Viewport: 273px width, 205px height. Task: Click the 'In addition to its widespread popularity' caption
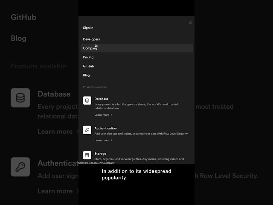point(136,175)
